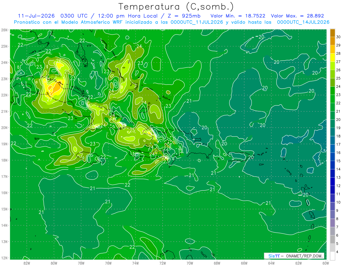Click the '72W' longitude axis label
The height and width of the screenshot is (267, 346).
click(163, 263)
